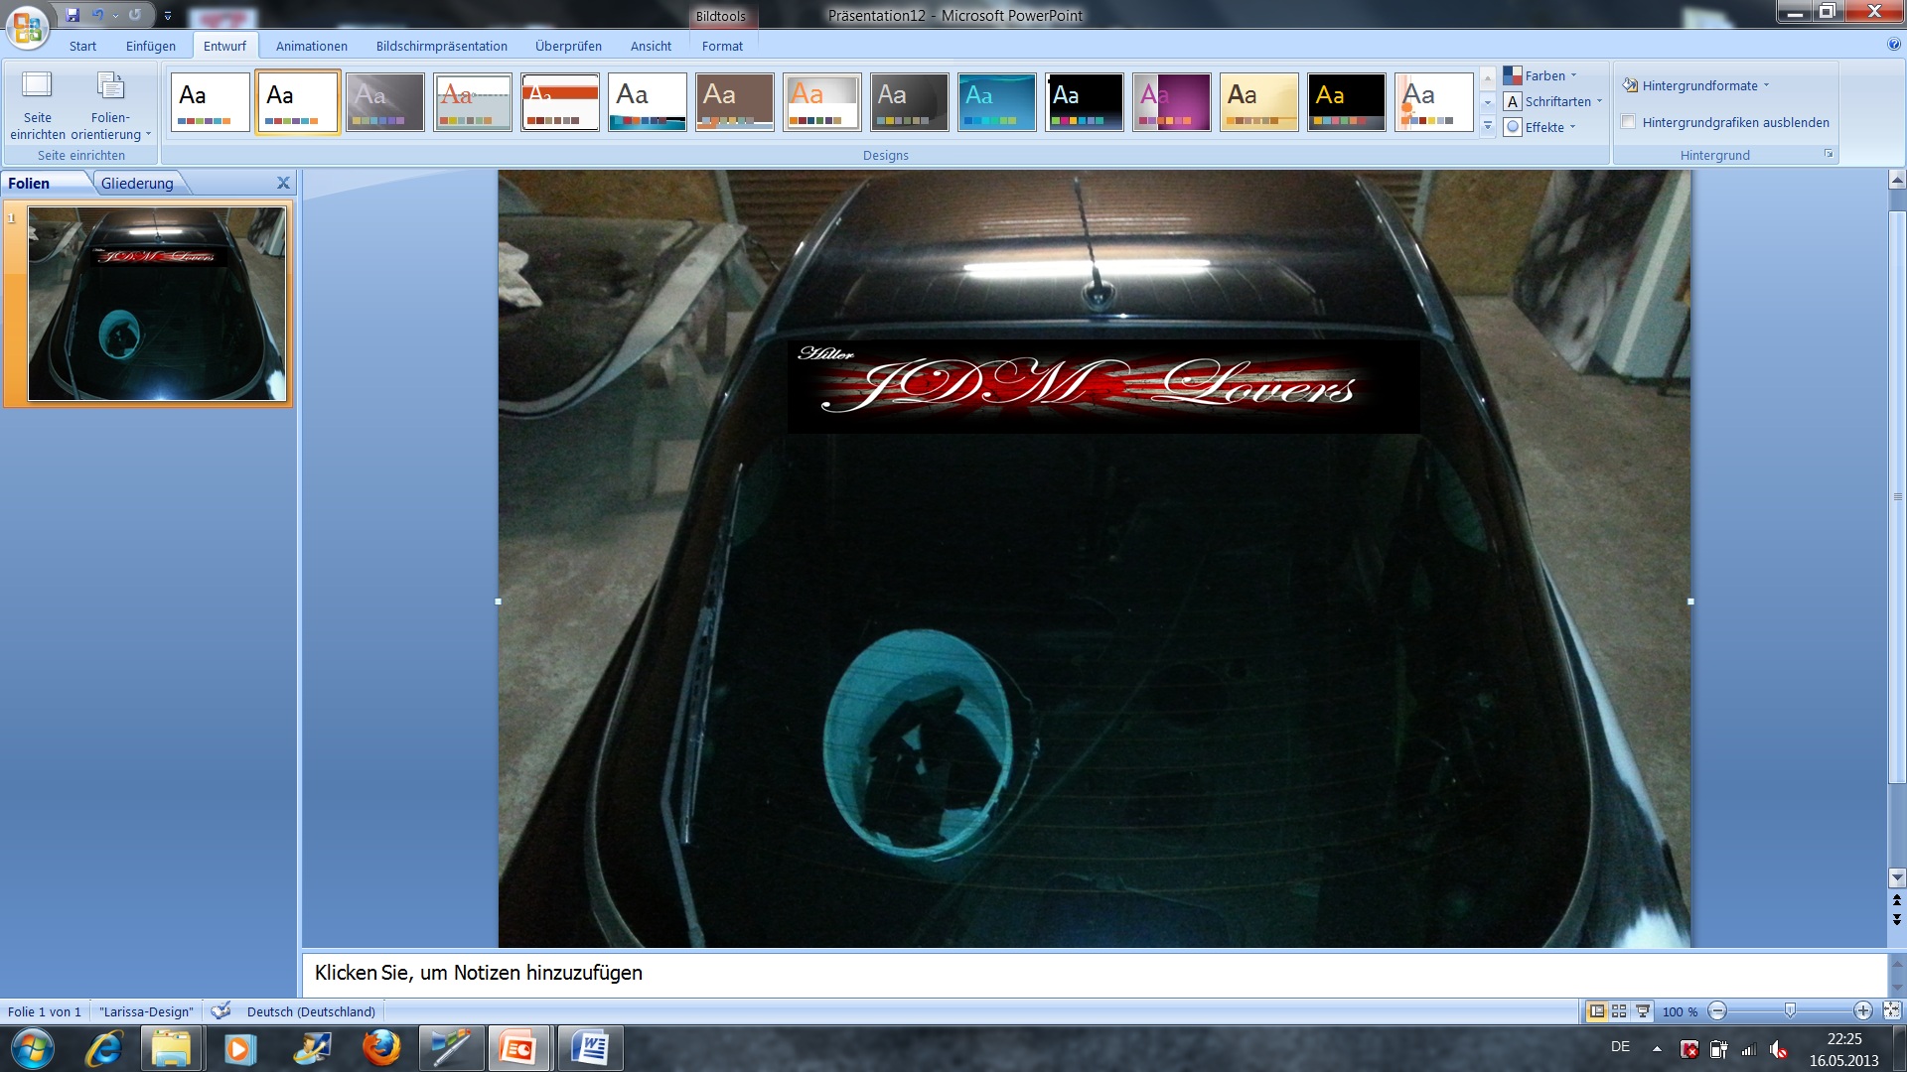Open the Hintergrundformate dropdown
Screen dimensions: 1907x1072
click(x=1700, y=85)
